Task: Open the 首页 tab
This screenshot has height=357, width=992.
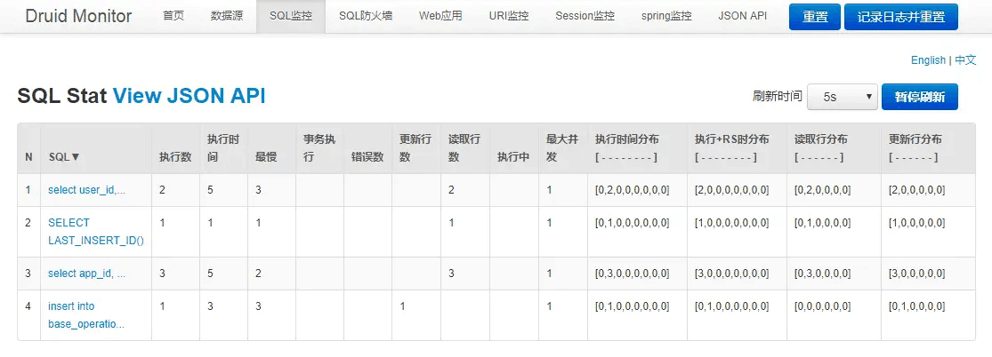Action: tap(173, 16)
